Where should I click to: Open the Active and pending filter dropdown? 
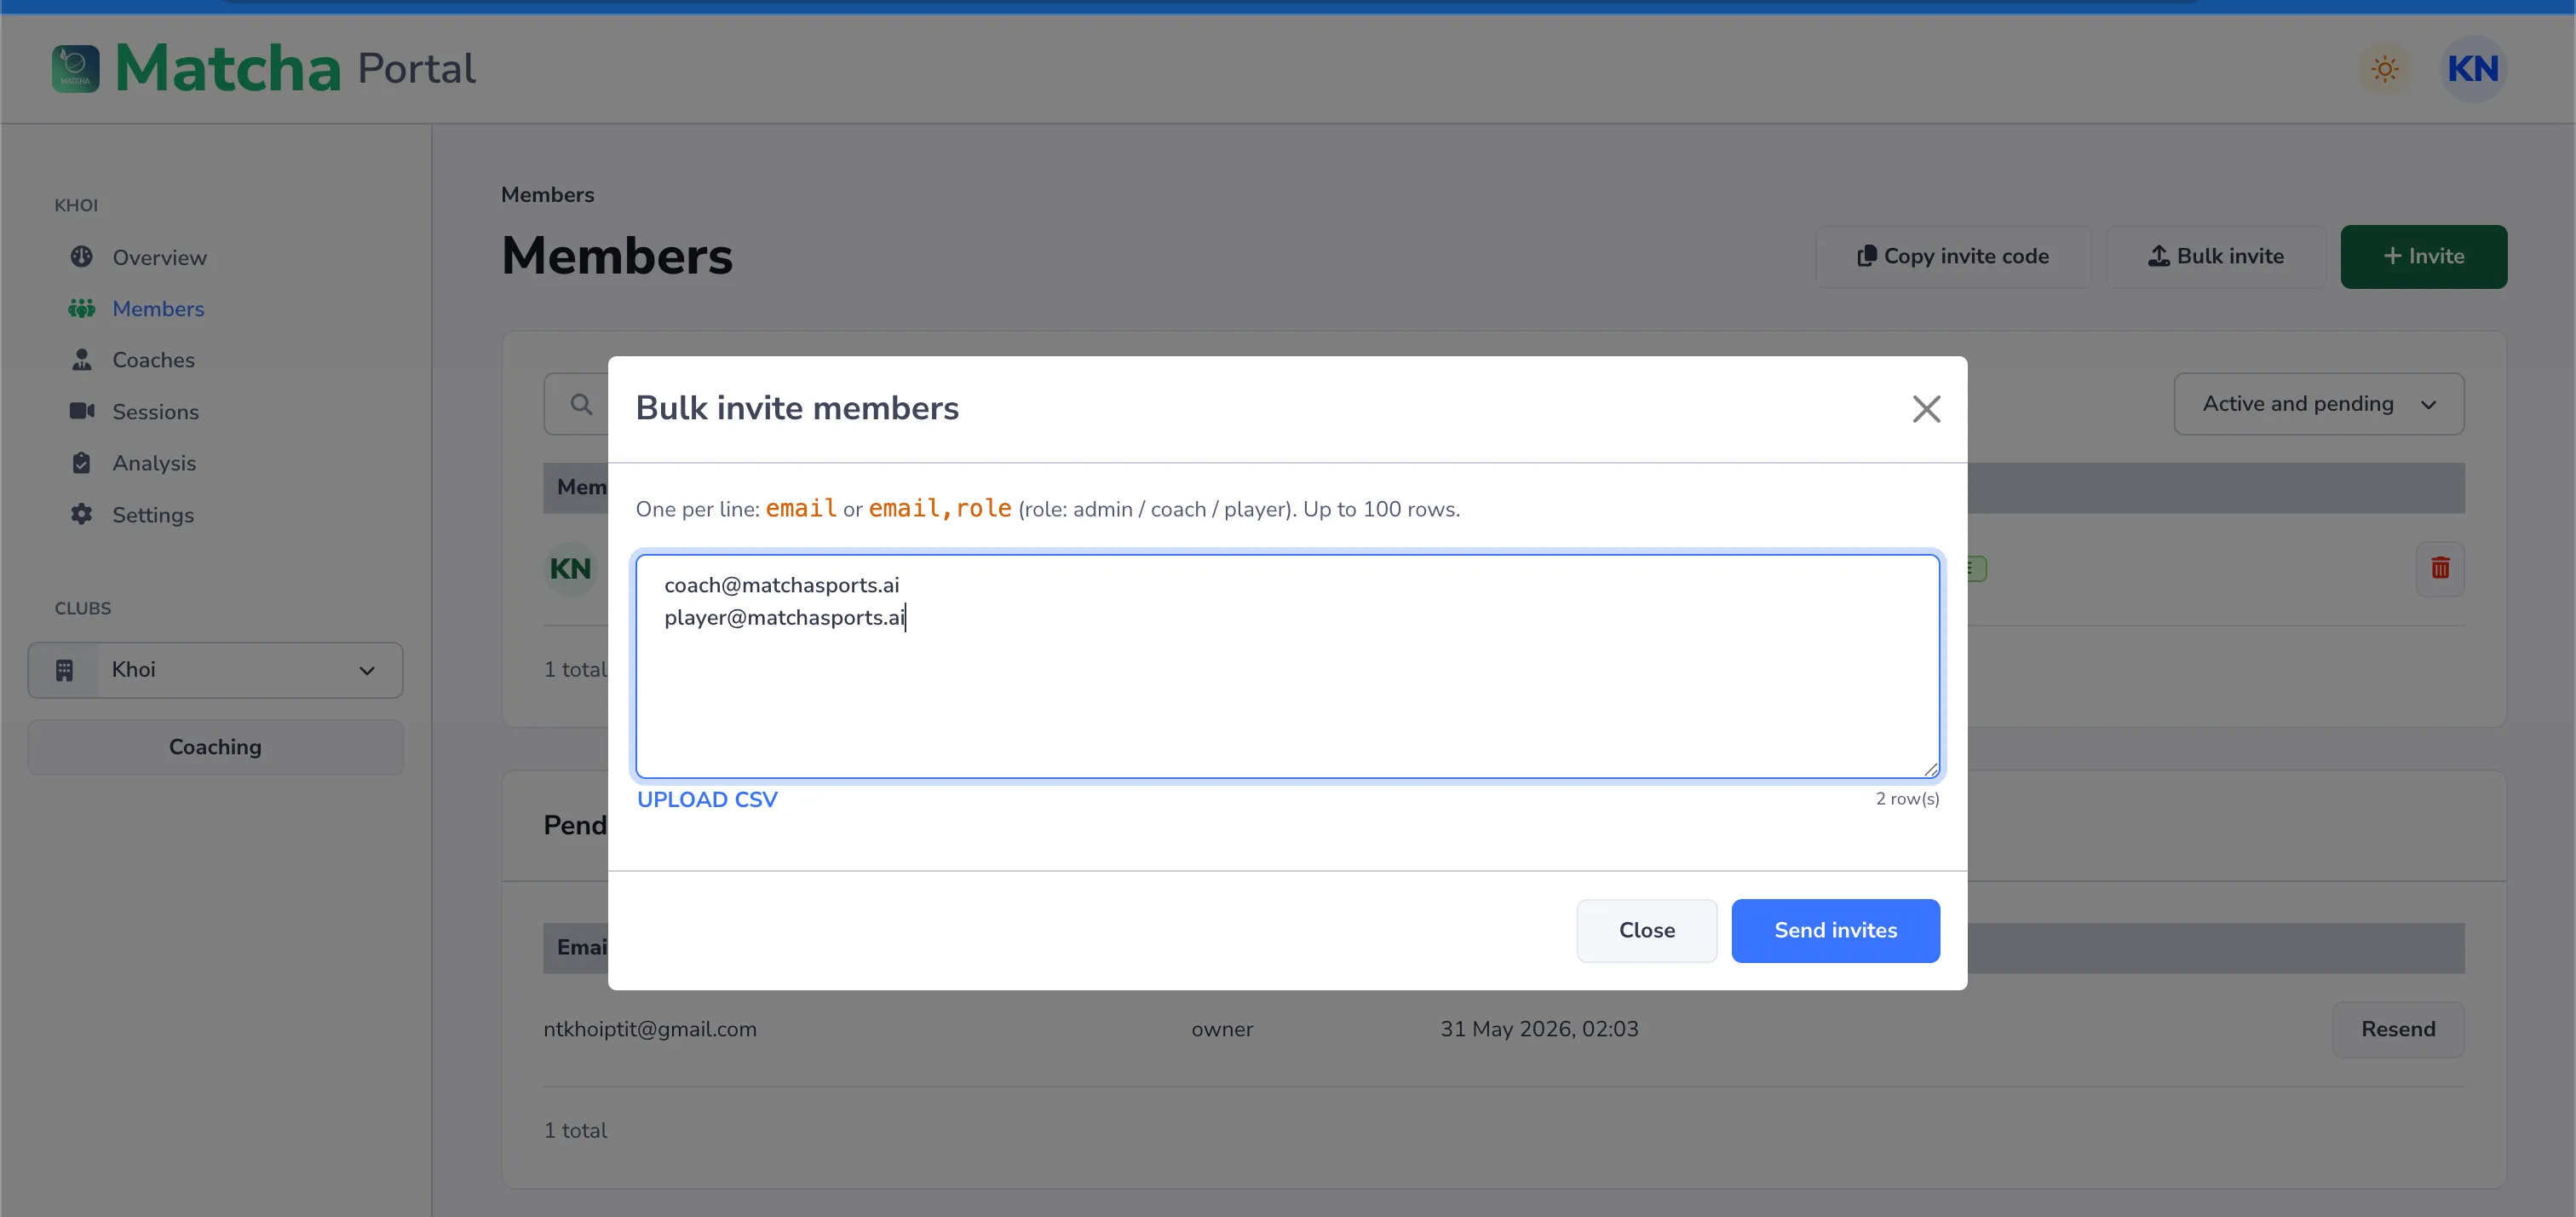[2318, 403]
